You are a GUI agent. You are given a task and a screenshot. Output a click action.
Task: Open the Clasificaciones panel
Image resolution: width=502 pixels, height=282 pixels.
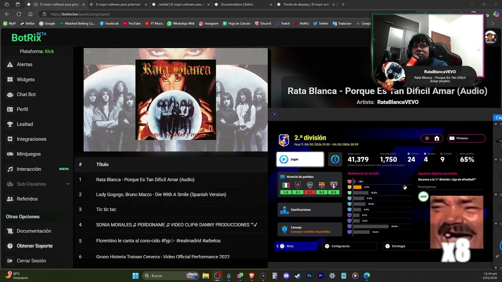tap(310, 210)
